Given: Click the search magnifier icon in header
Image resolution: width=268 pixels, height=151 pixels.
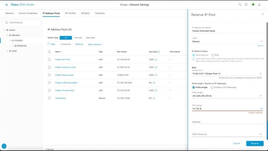Looking at the screenshot, I should tap(240, 5).
